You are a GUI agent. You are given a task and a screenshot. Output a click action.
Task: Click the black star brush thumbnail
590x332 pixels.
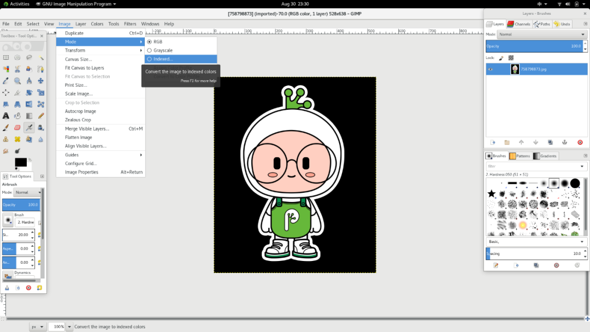click(x=492, y=194)
